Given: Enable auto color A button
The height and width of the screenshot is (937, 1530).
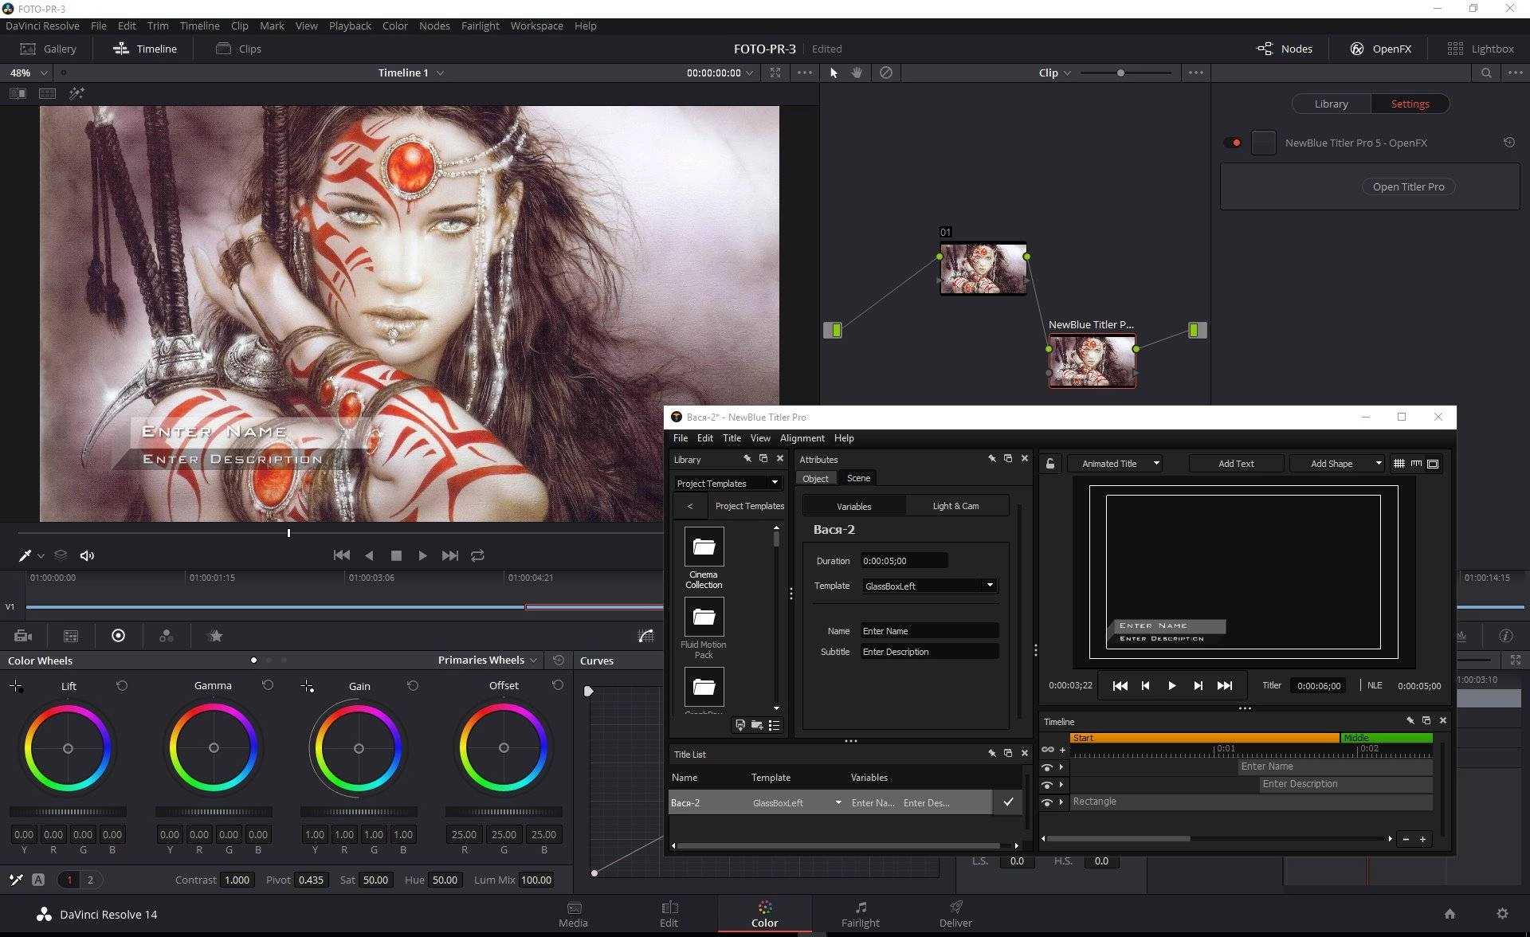Looking at the screenshot, I should 38,880.
